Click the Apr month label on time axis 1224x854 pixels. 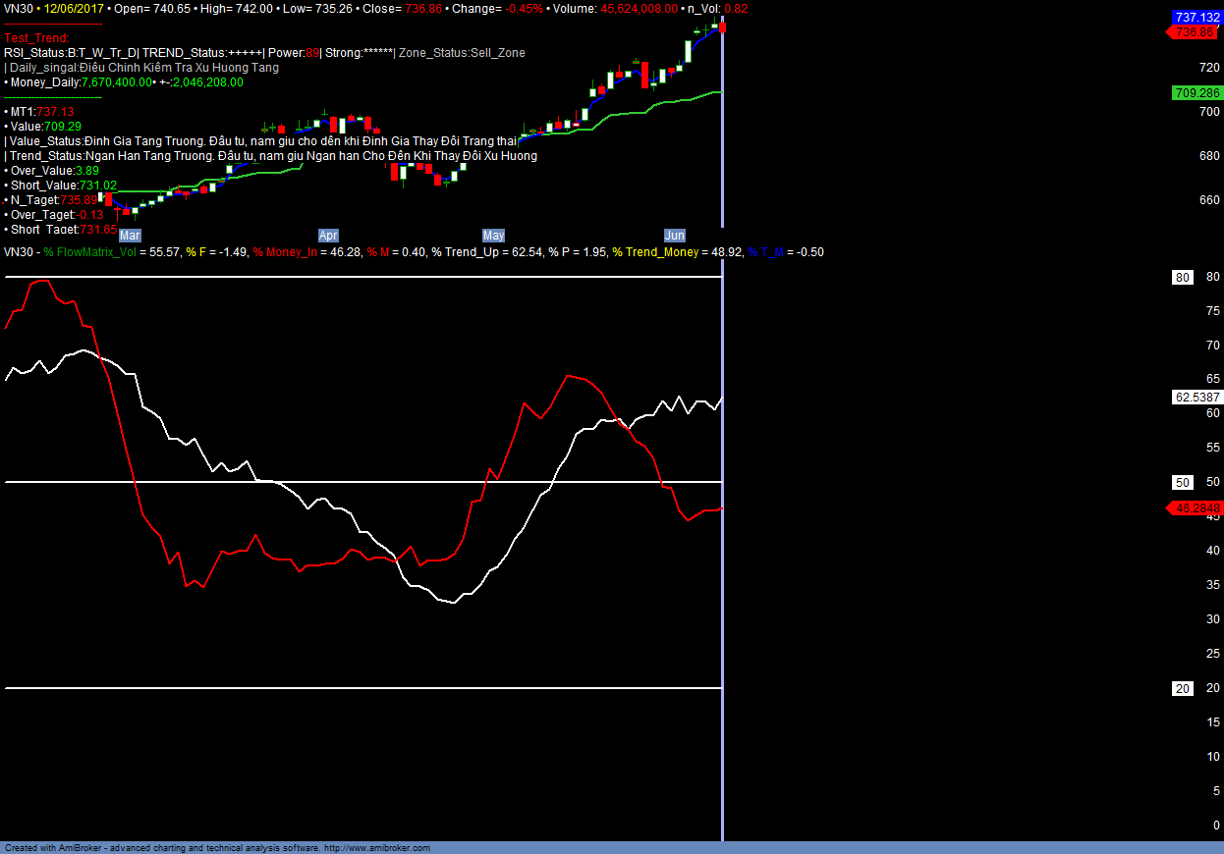(328, 236)
